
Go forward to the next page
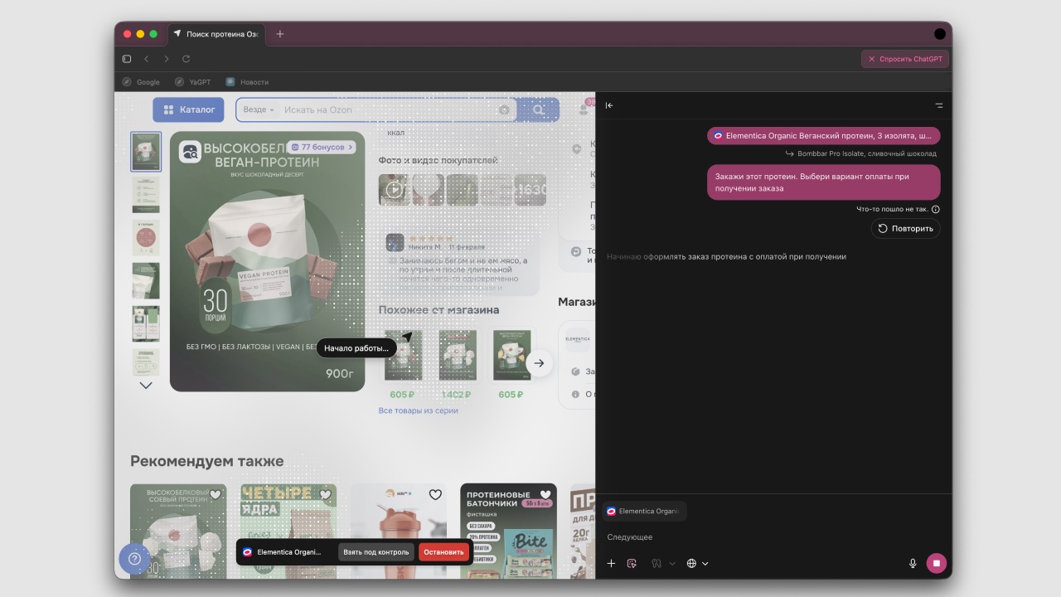pos(167,59)
